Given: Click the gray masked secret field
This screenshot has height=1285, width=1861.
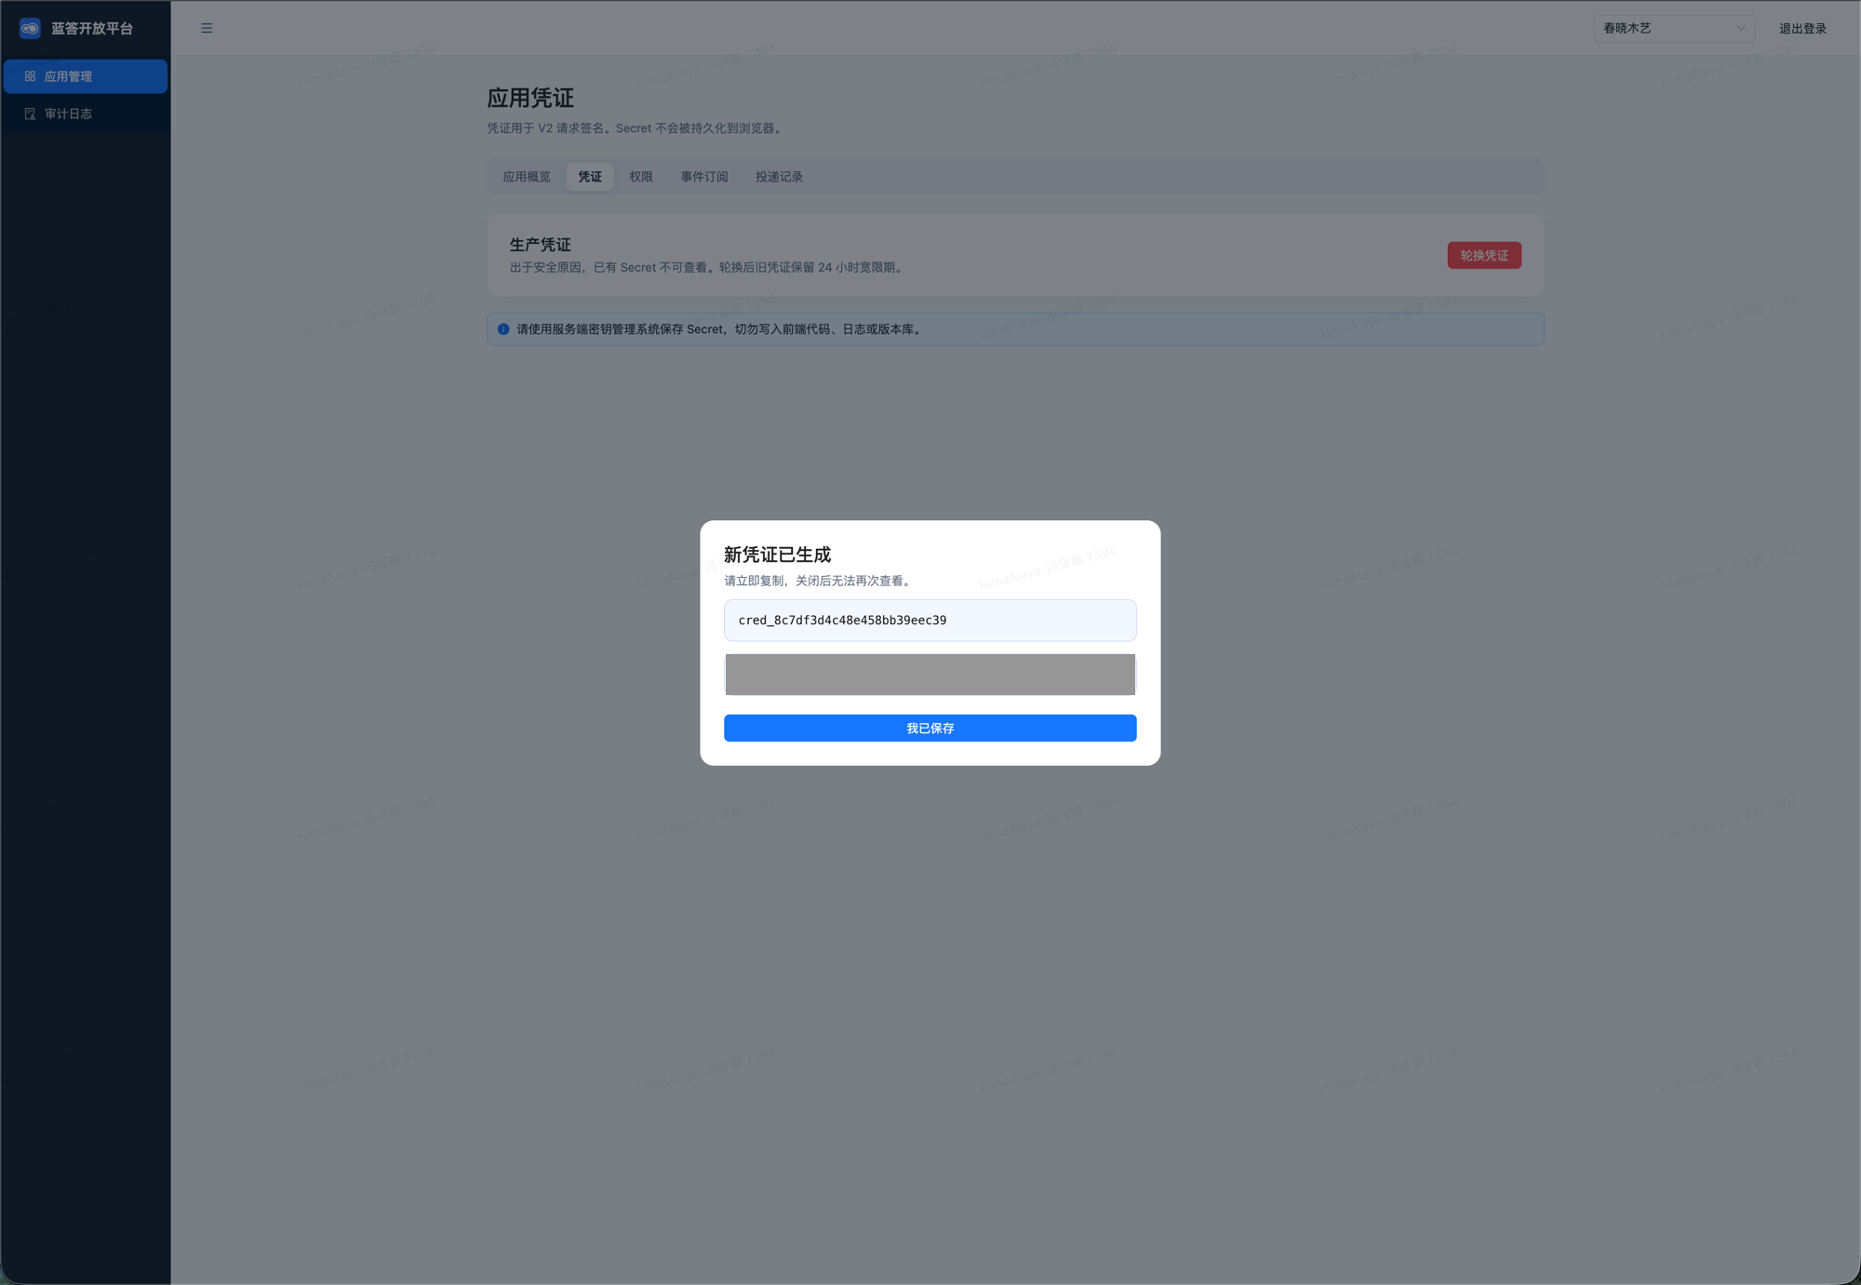Looking at the screenshot, I should pyautogui.click(x=930, y=674).
